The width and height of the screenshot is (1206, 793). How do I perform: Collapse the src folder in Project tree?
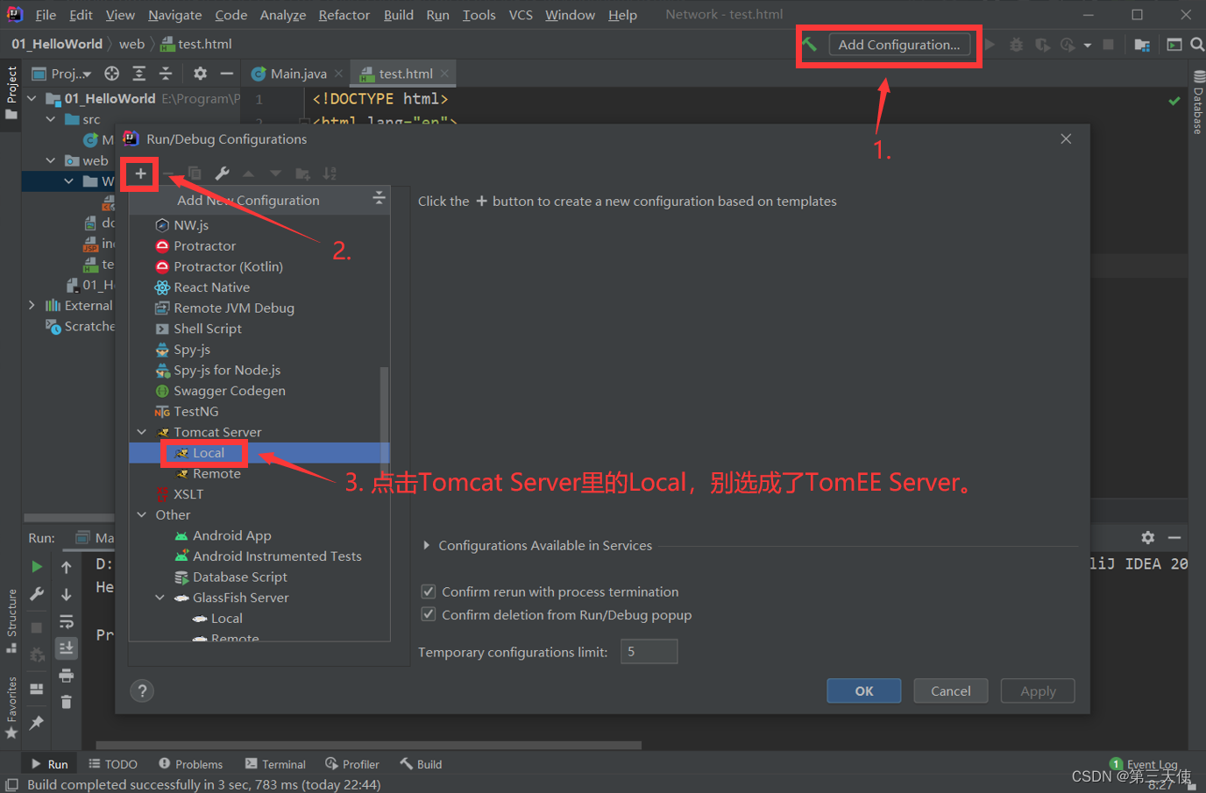(51, 119)
